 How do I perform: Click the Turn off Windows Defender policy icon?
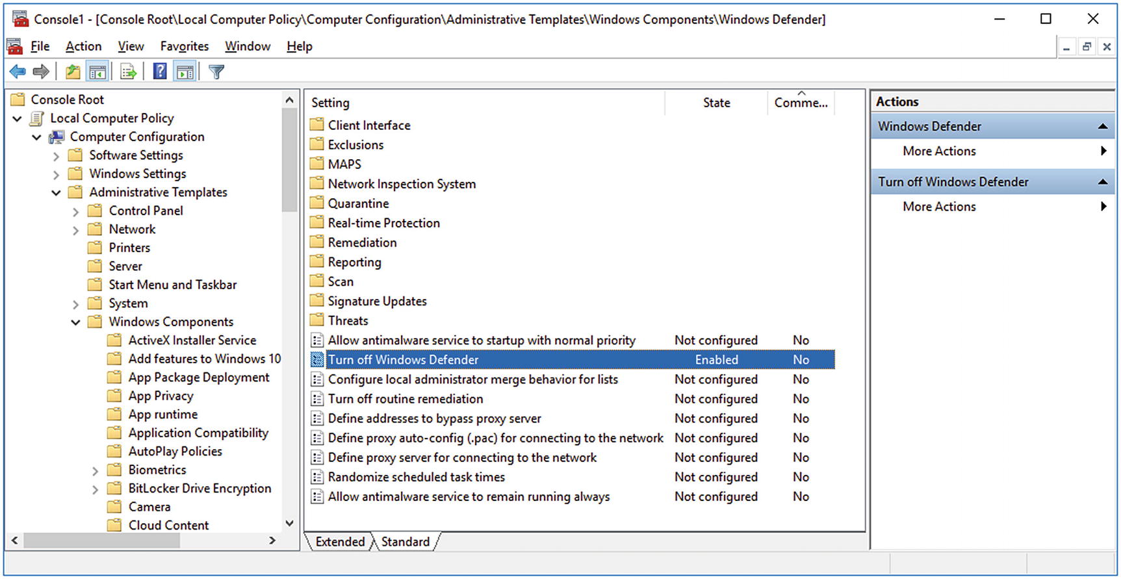pos(317,359)
